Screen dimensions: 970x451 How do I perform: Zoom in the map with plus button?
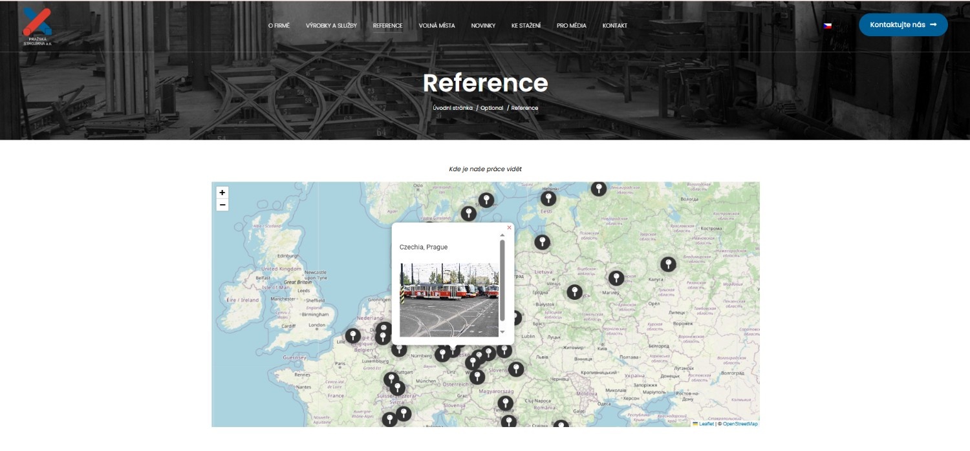pyautogui.click(x=222, y=193)
